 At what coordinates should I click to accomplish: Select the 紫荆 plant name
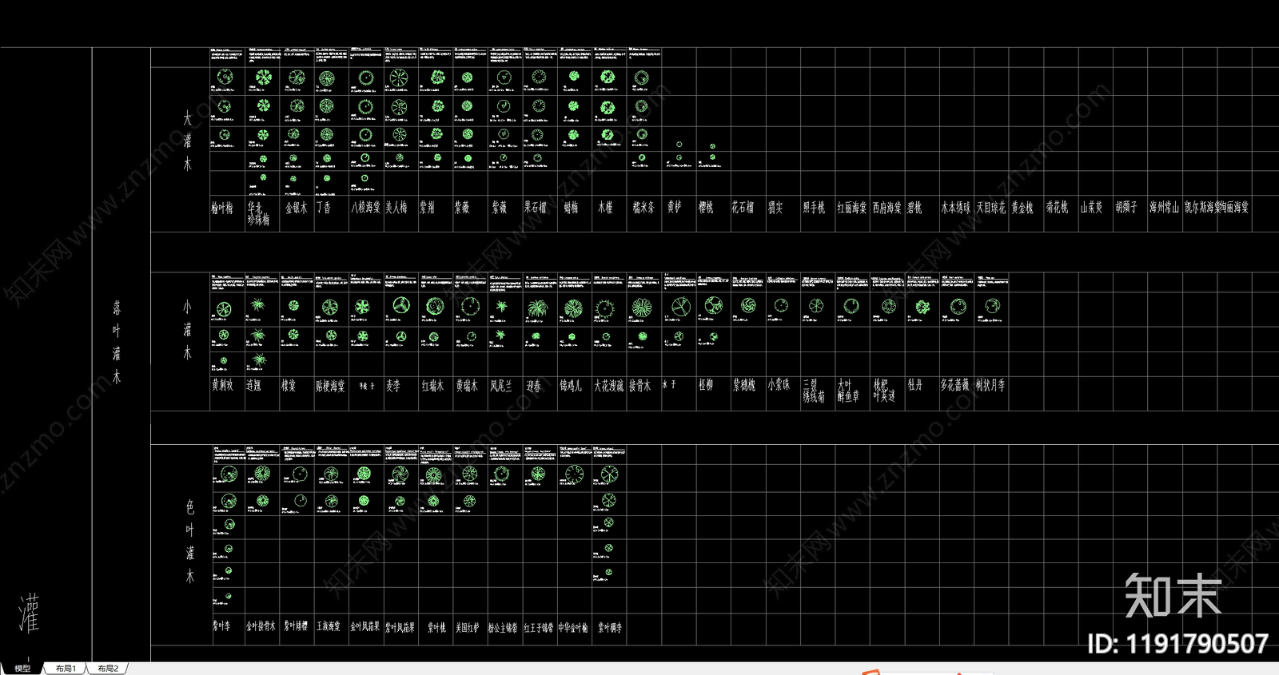tap(428, 208)
